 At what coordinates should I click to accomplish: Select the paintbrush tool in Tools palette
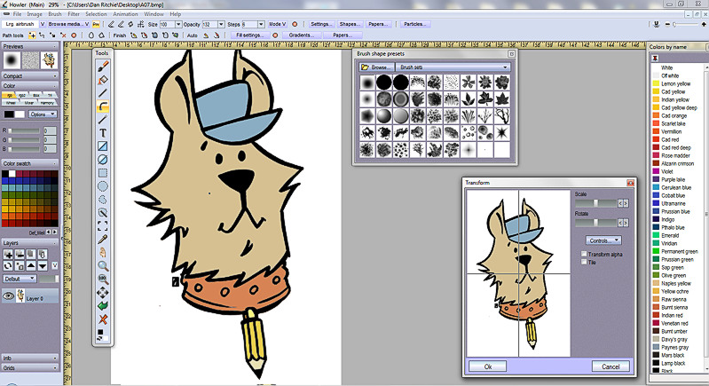coord(103,66)
